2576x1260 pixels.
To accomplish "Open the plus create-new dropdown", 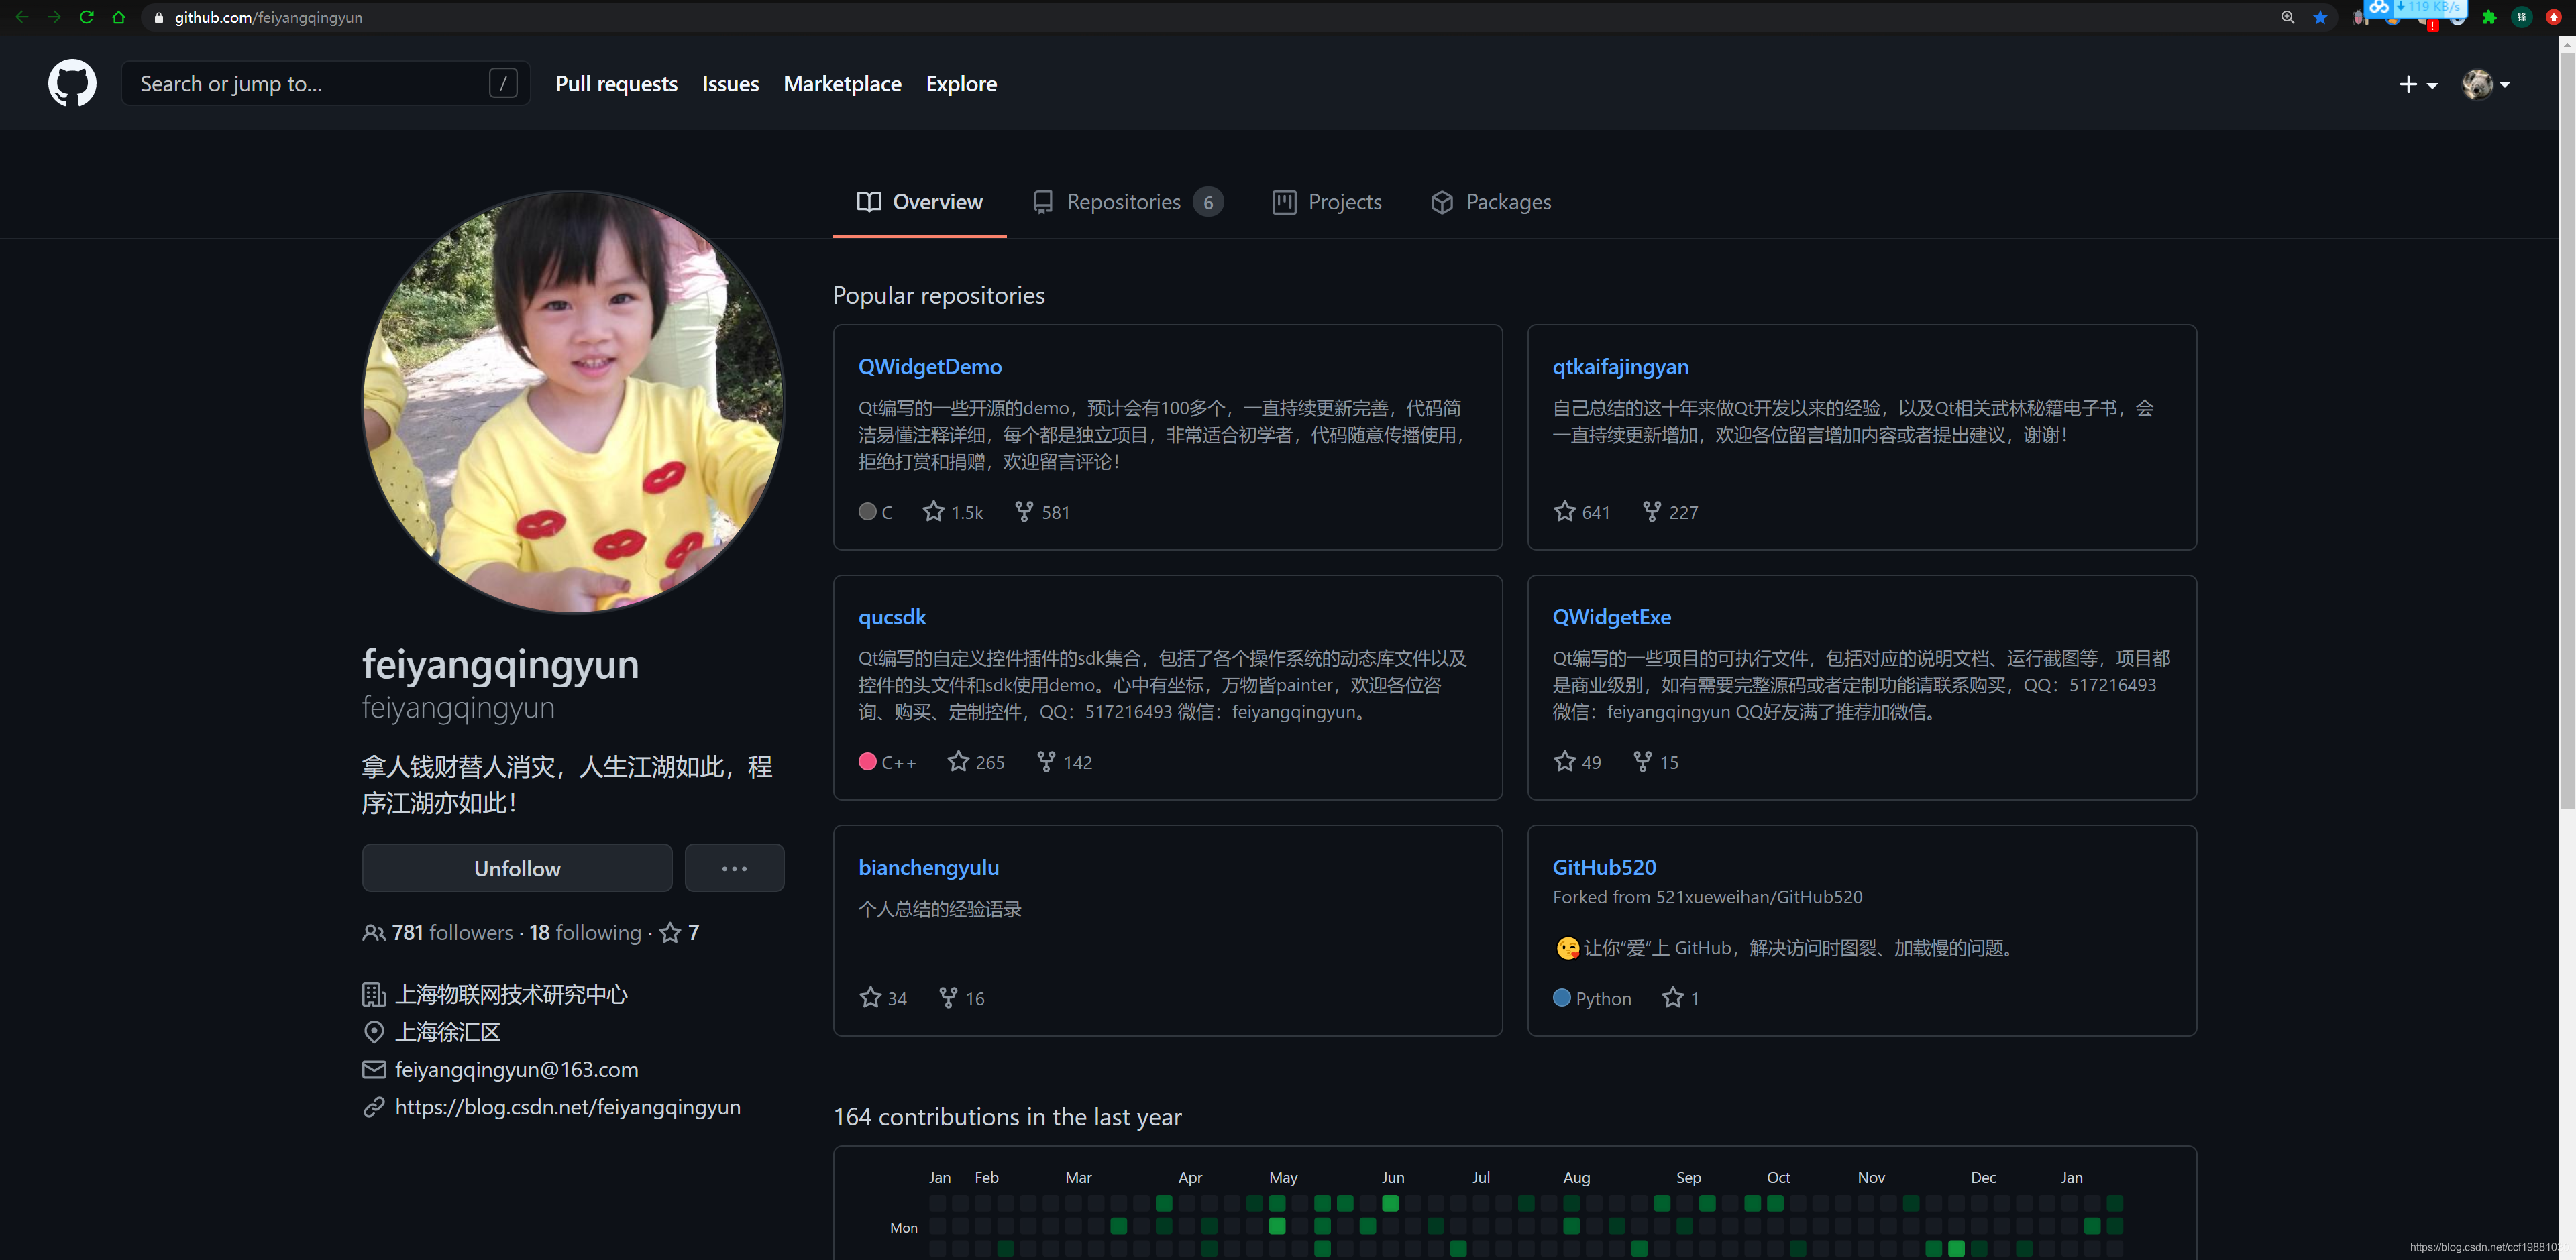I will [x=2417, y=84].
